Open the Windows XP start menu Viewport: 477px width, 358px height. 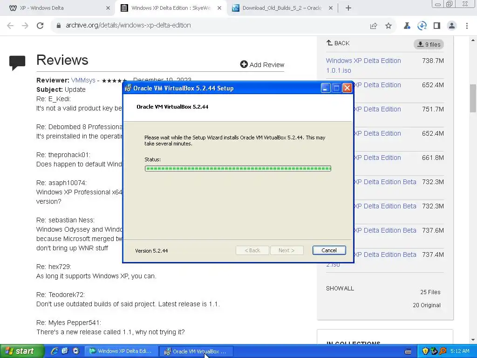point(22,351)
